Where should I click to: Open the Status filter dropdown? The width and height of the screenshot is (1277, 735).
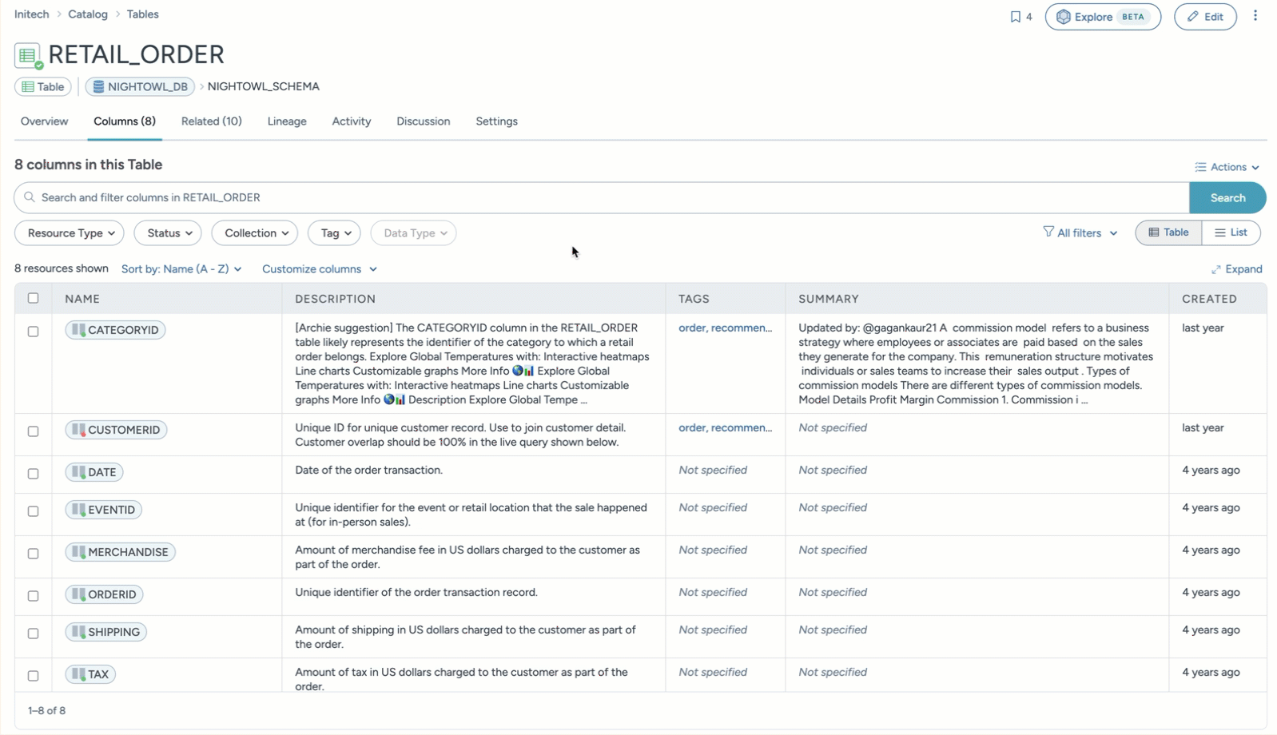click(168, 232)
